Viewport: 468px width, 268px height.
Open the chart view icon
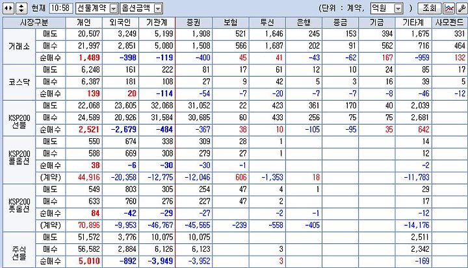tap(449, 8)
